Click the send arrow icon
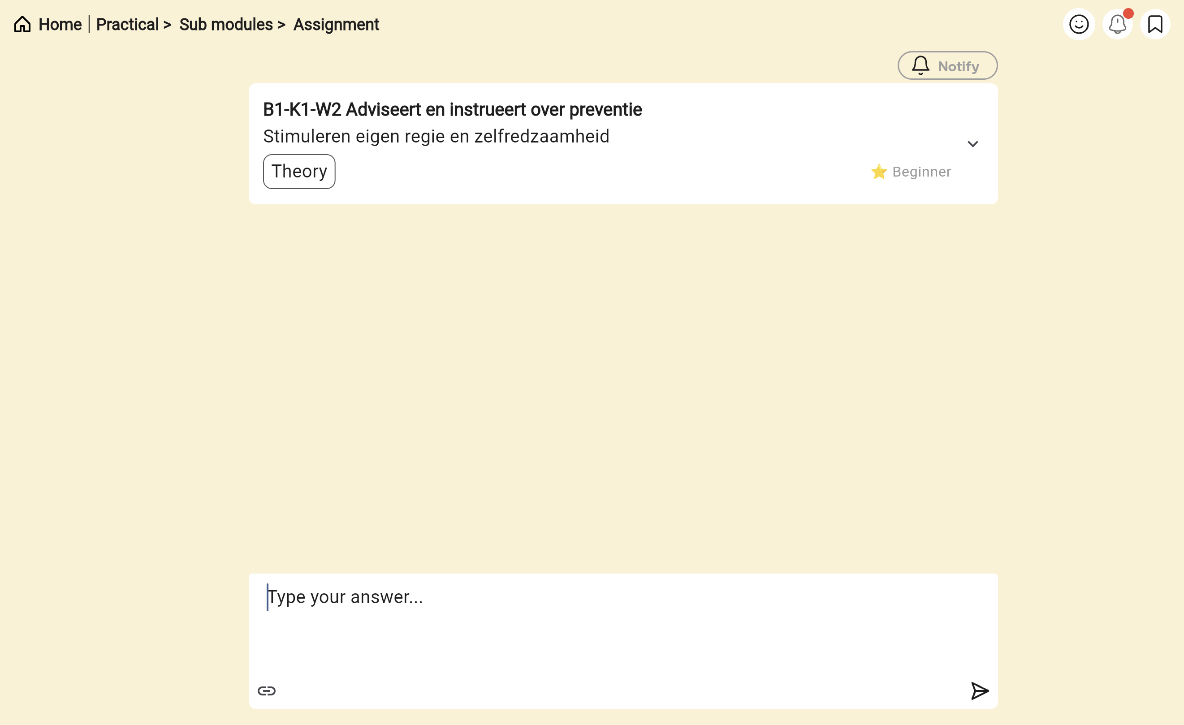Screen dimensions: 1184x725 [x=979, y=690]
